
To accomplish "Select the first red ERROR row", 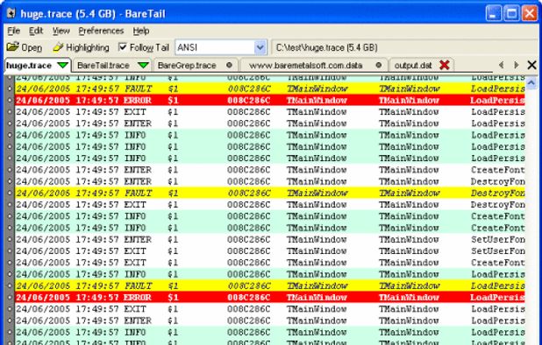I will click(x=270, y=101).
